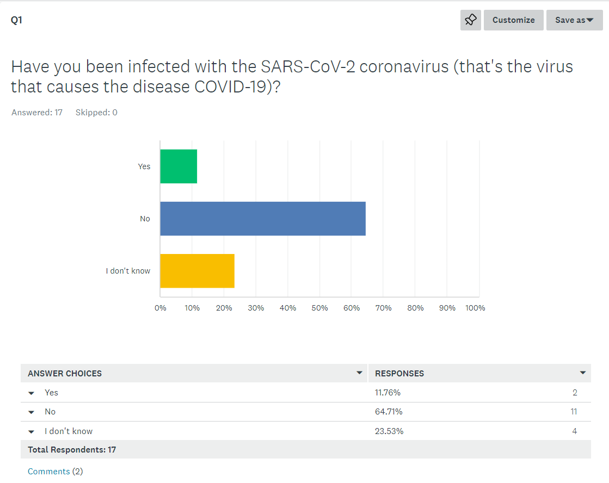
Task: Expand the No answer row arrow
Action: click(32, 412)
